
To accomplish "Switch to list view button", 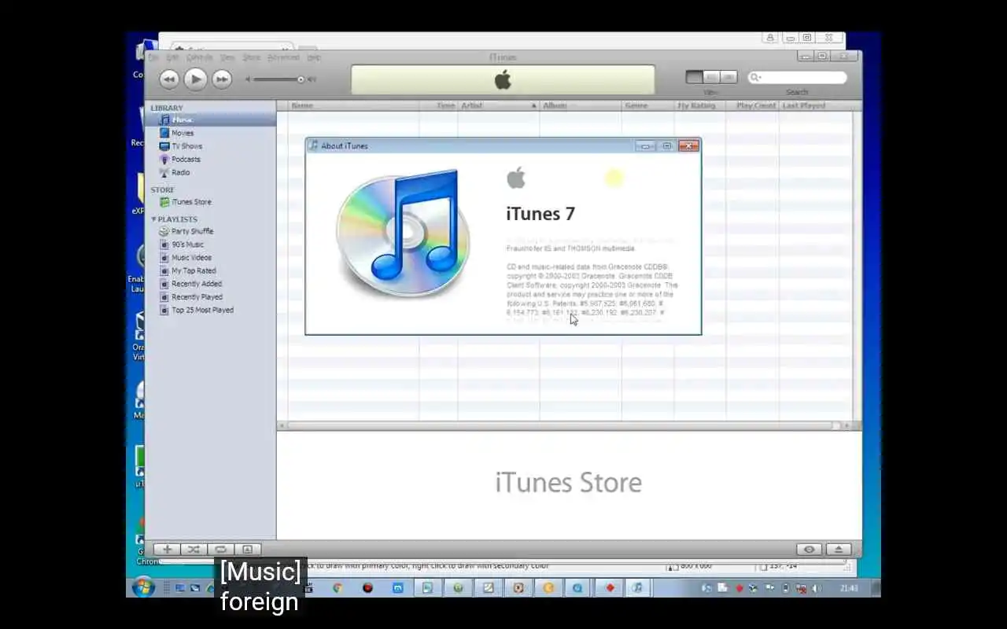I will pyautogui.click(x=694, y=77).
